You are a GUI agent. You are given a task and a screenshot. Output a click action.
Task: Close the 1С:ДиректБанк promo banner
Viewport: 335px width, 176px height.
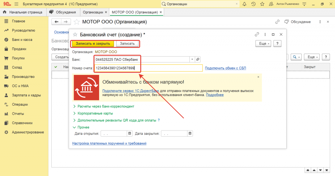258,77
